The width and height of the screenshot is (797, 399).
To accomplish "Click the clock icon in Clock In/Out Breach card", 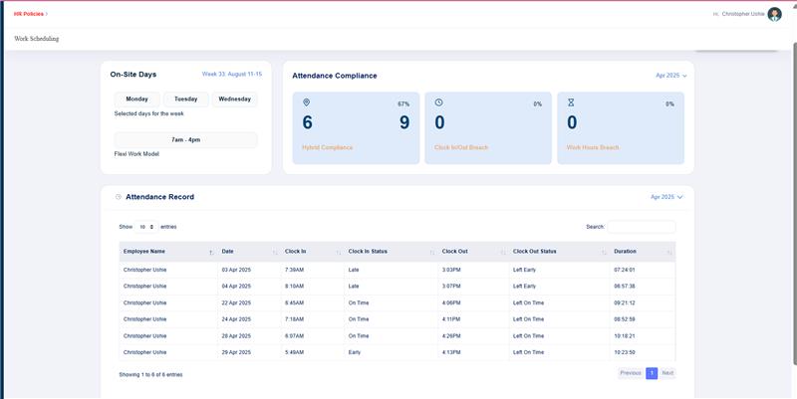I will 439,102.
